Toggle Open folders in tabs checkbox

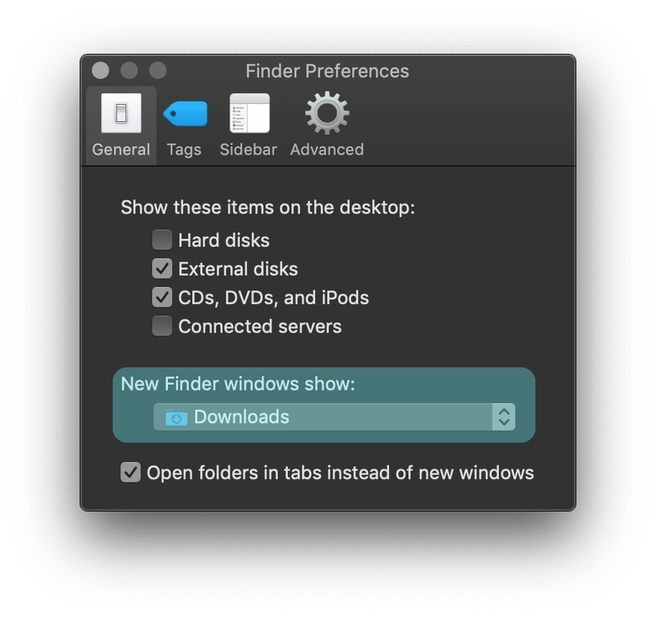[130, 473]
